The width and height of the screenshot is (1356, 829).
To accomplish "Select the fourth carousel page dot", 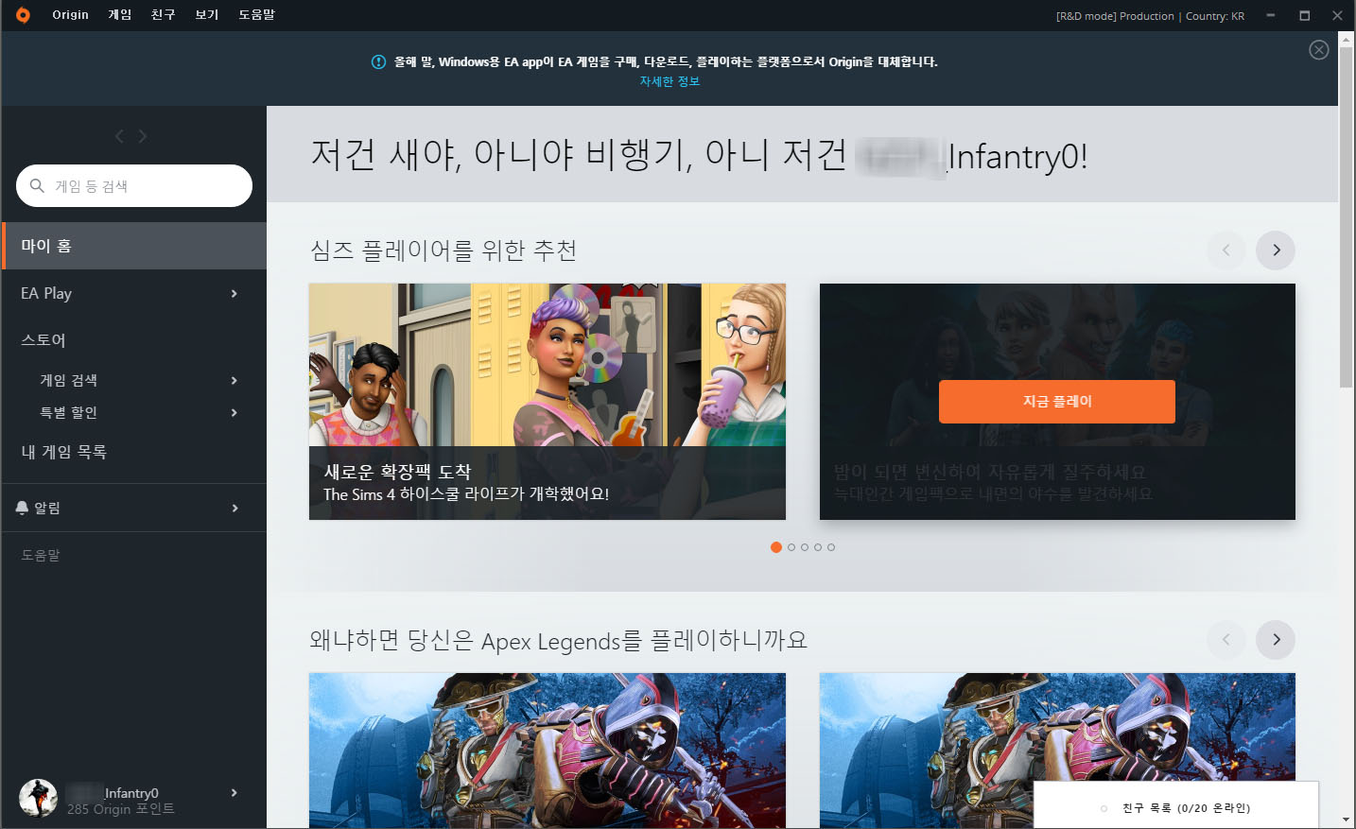I will [x=818, y=547].
